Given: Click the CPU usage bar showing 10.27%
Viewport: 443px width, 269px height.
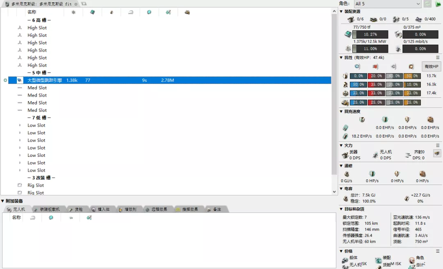Looking at the screenshot, I should pos(370,34).
